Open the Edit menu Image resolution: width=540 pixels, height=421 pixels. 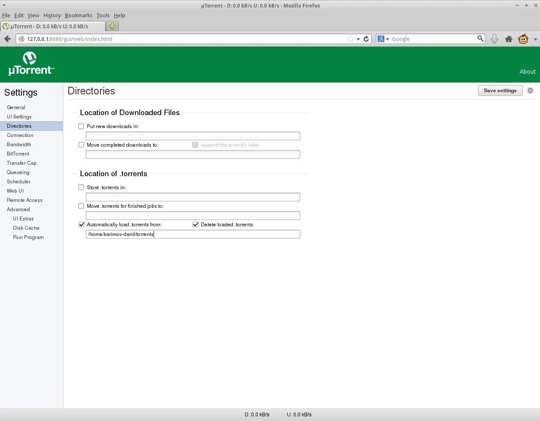point(19,15)
